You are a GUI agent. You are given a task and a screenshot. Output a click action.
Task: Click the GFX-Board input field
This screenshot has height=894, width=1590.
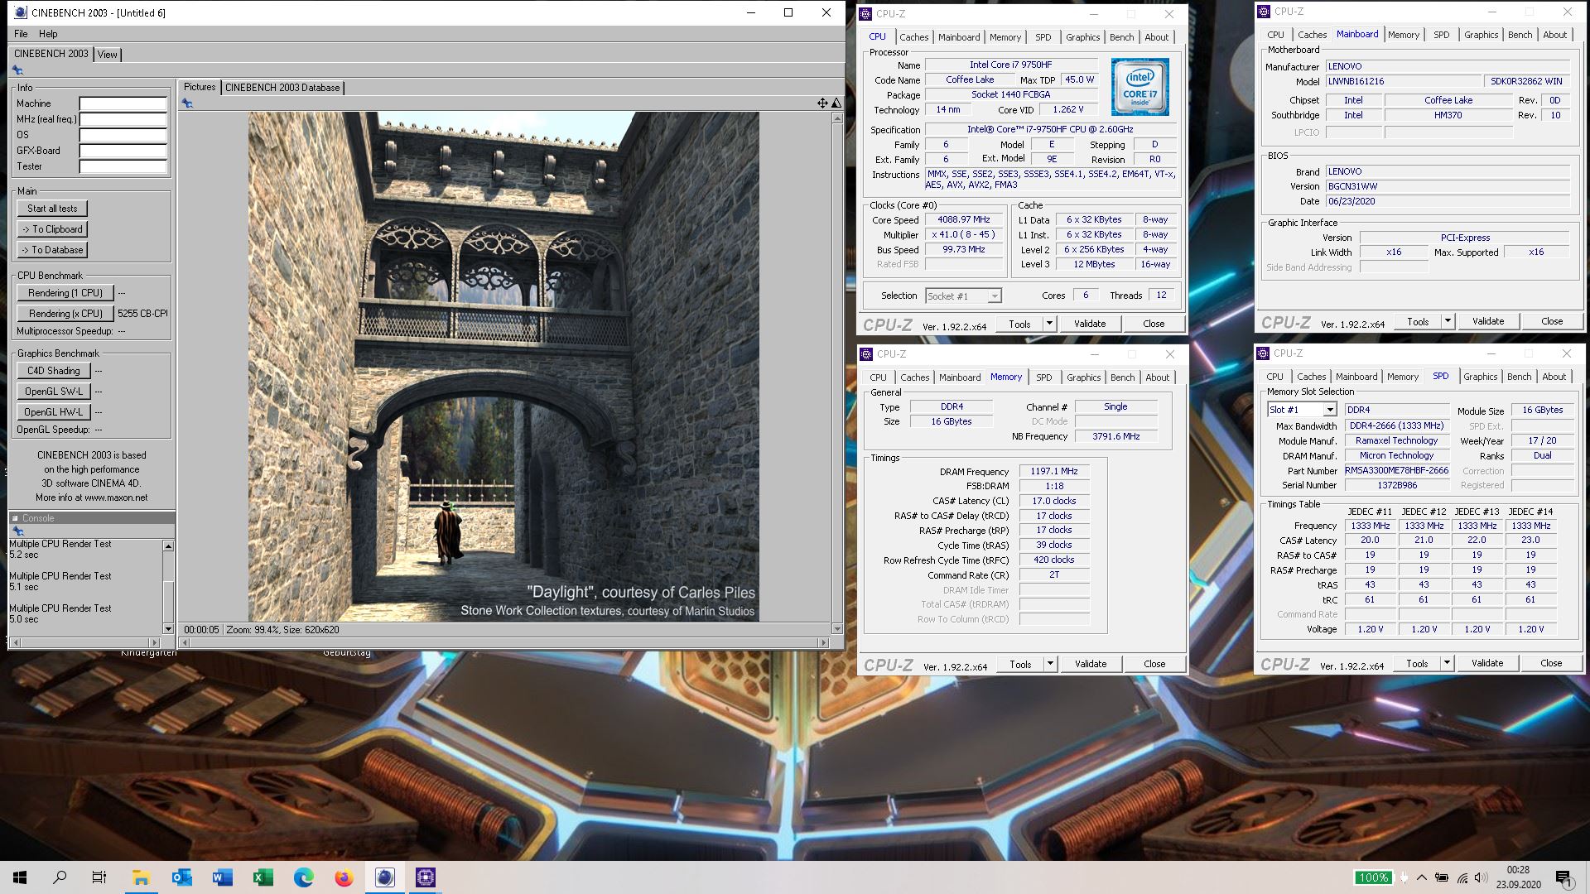[x=123, y=151]
